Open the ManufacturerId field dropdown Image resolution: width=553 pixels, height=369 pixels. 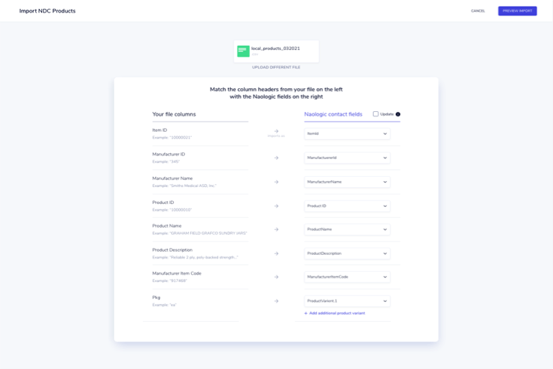tap(347, 158)
